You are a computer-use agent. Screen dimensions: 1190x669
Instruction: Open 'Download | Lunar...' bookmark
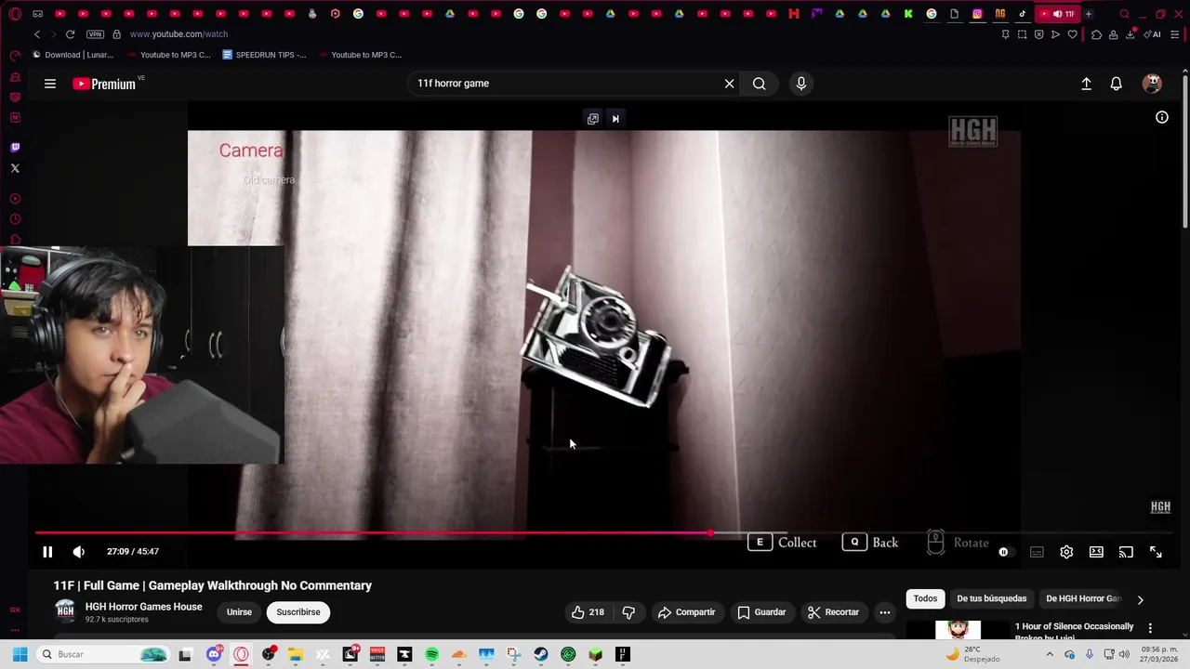coord(73,55)
